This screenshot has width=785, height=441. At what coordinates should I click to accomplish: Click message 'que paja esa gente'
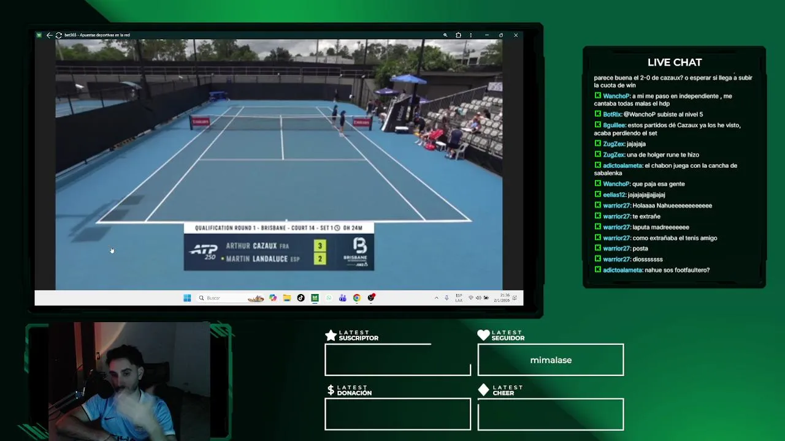(658, 184)
